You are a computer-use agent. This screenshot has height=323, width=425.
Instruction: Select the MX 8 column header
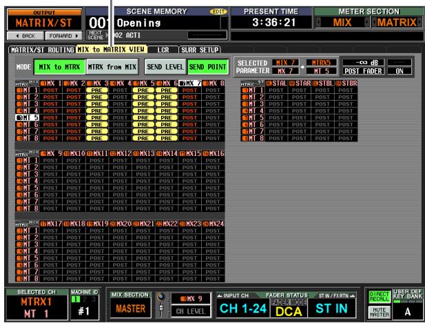(213, 84)
